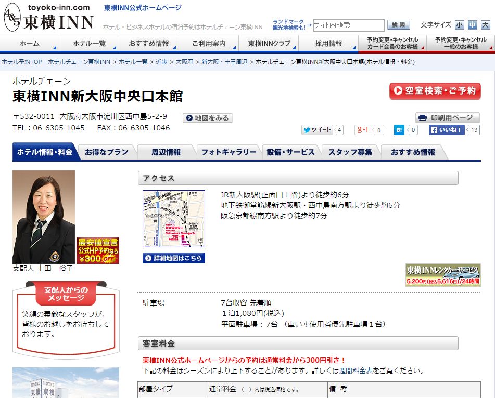
Task: Set font size to 大 (large)
Action: [x=485, y=24]
